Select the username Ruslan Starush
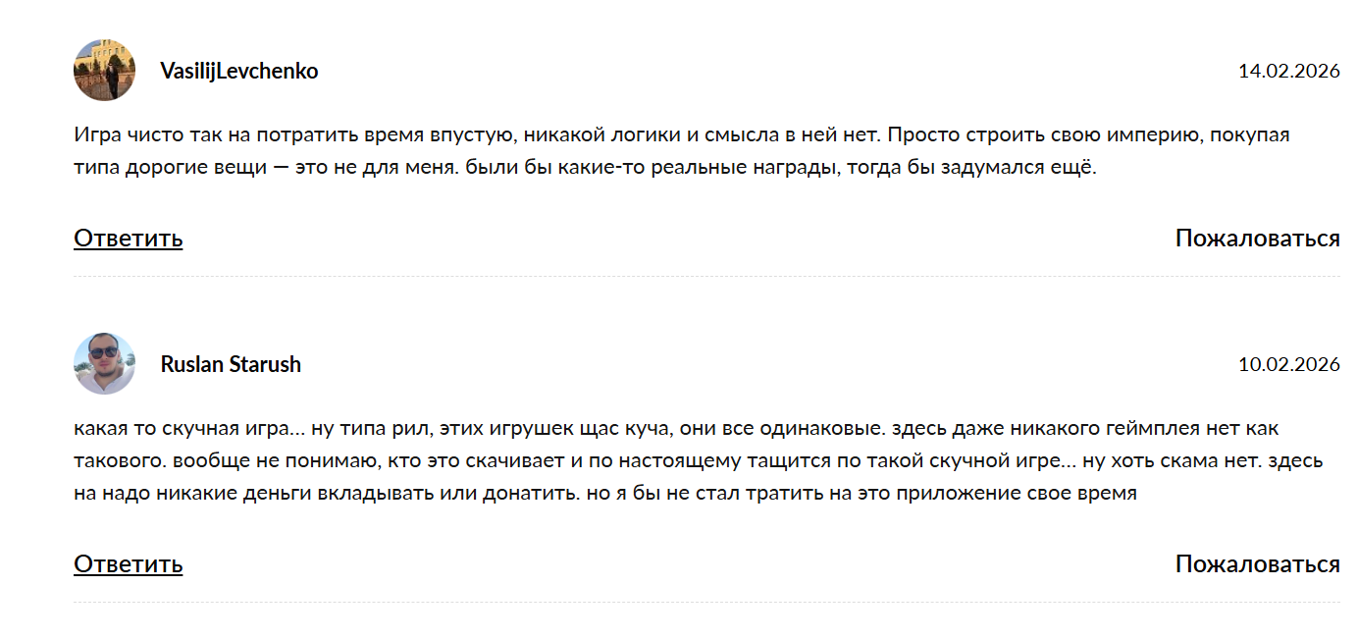 click(x=232, y=363)
